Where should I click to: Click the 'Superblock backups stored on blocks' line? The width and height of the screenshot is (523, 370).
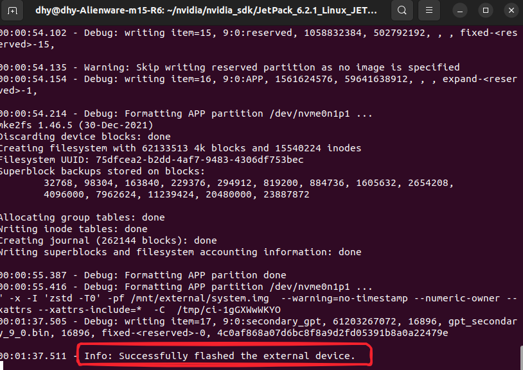103,171
